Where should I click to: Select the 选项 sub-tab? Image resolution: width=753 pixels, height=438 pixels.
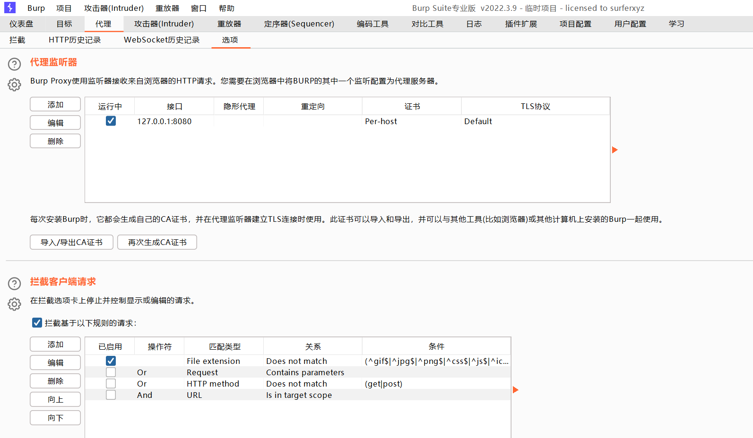coord(230,40)
